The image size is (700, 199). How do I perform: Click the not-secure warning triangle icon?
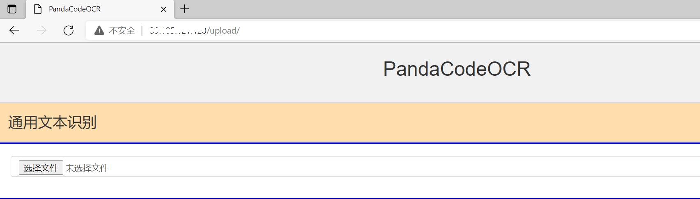click(x=99, y=30)
